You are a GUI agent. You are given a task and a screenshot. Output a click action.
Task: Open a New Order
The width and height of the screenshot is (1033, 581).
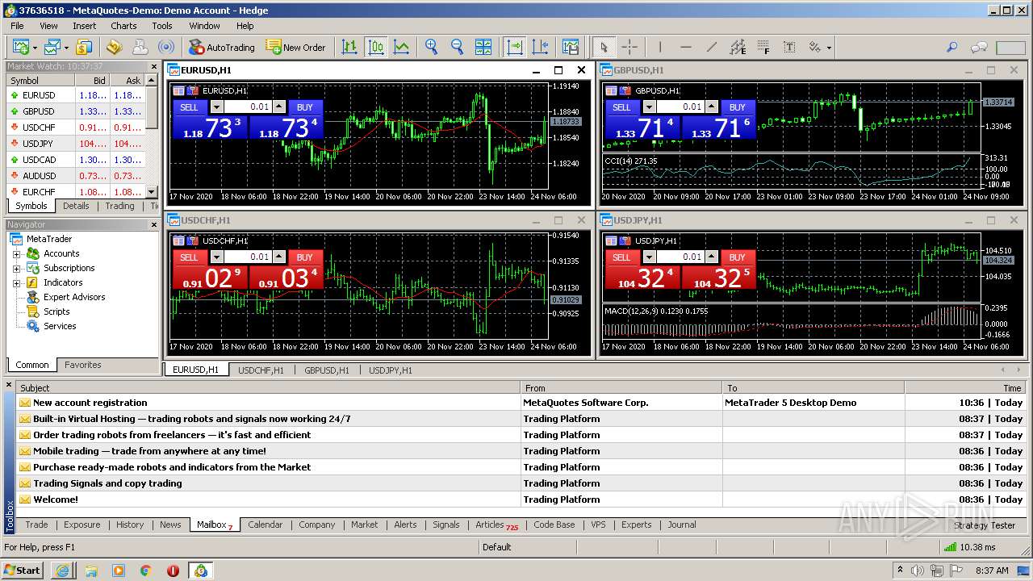[x=295, y=47]
